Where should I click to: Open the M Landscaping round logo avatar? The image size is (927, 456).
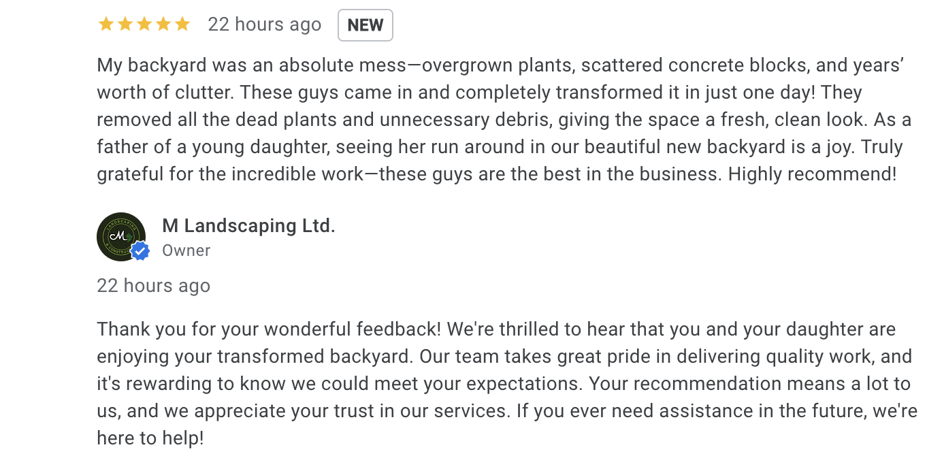pos(120,235)
